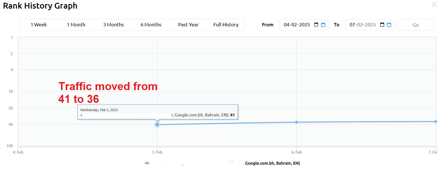
Task: Click the From date 04-02-2025 field
Action: (297, 25)
